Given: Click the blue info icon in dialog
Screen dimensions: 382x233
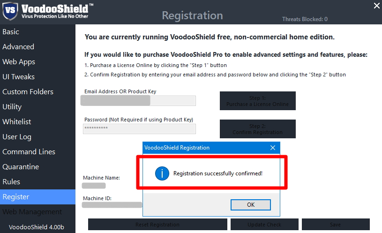Looking at the screenshot, I should point(162,173).
